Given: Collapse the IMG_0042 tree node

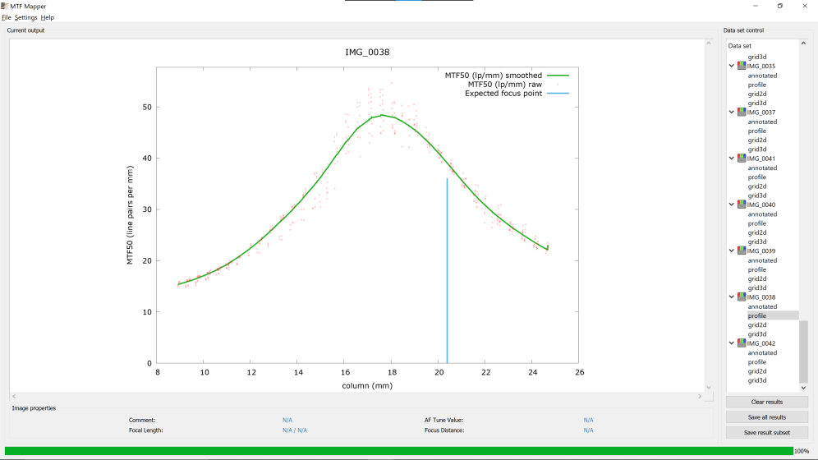Looking at the screenshot, I should click(x=732, y=343).
